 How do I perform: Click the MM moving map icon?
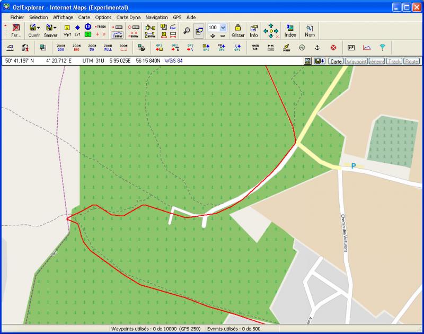coord(271,48)
